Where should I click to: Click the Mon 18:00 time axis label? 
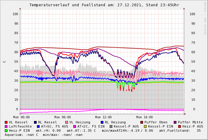145,117
